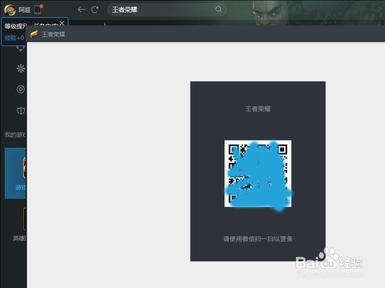This screenshot has height=288, width=385.
Task: Open the 阿超 user avatar
Action: coord(10,10)
